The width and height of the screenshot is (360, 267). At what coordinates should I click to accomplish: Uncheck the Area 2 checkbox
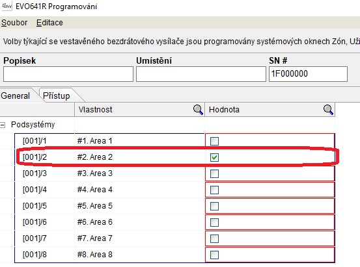tap(214, 157)
